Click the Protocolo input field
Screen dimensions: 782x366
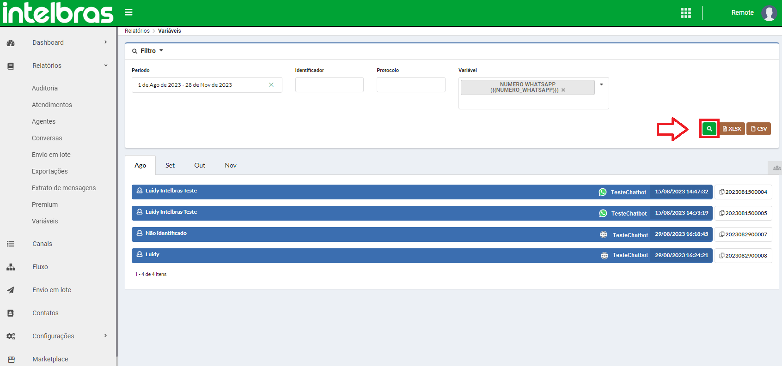tap(411, 85)
